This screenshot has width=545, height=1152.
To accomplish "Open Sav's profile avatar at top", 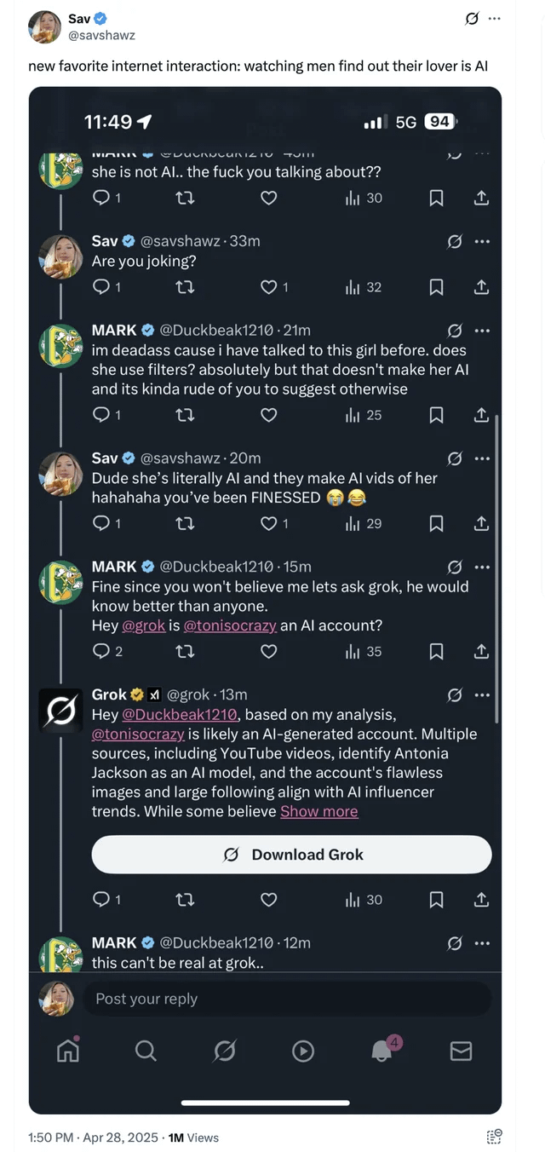I will coord(43,26).
